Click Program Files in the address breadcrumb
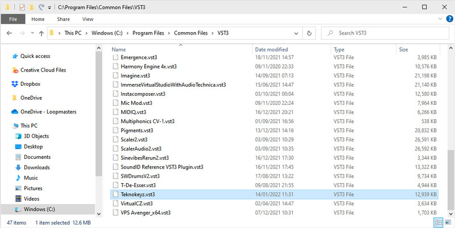 [148, 33]
